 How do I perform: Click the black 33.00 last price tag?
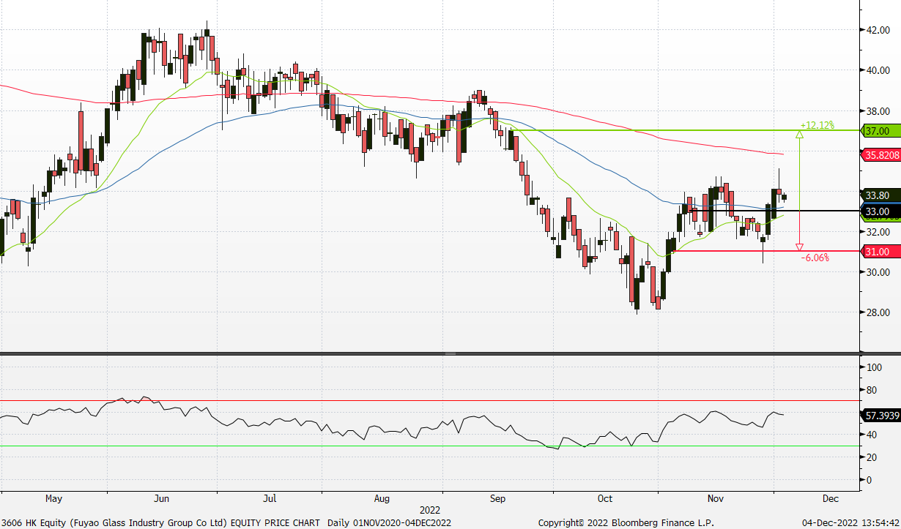(x=878, y=211)
